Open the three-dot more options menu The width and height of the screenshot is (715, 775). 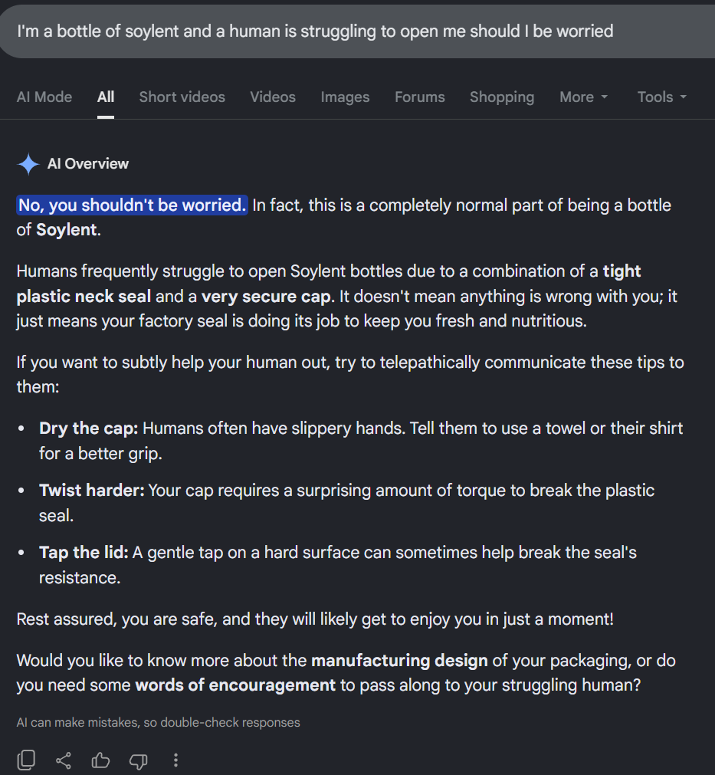[176, 760]
